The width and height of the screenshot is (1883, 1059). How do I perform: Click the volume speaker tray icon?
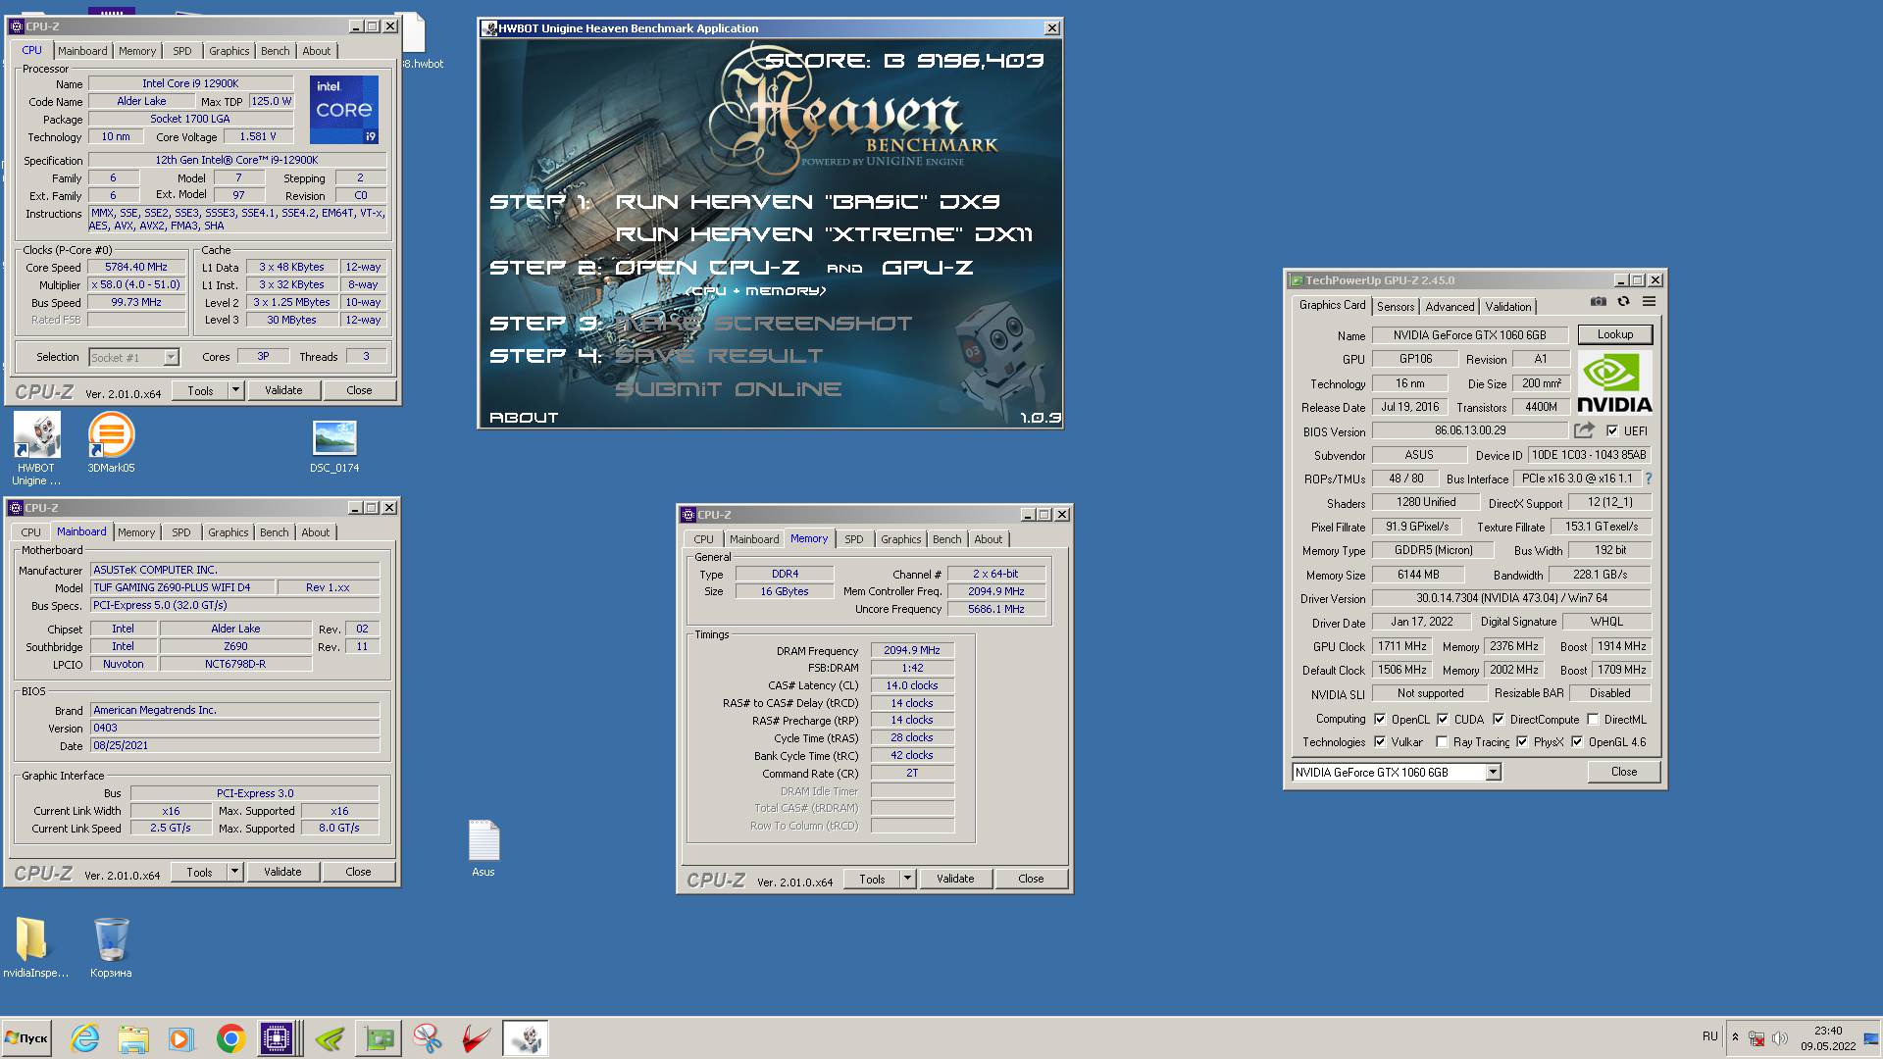point(1780,1037)
